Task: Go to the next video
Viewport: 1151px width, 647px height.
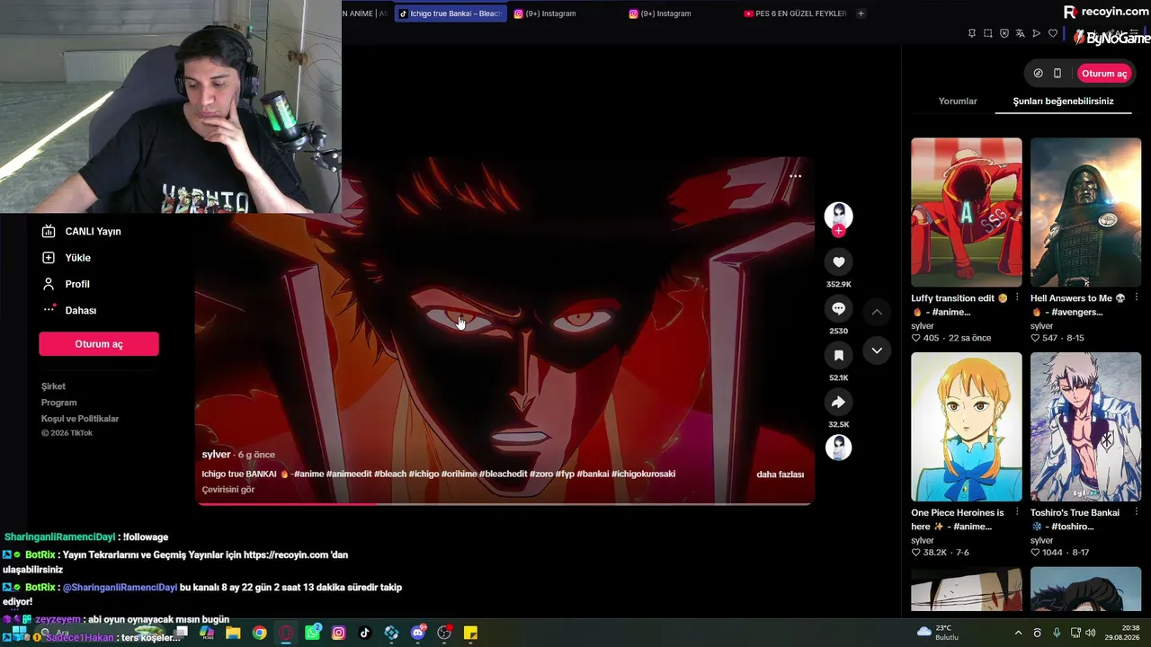Action: tap(877, 350)
